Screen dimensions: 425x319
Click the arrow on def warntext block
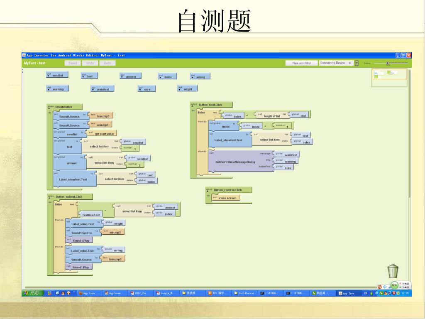(x=93, y=90)
